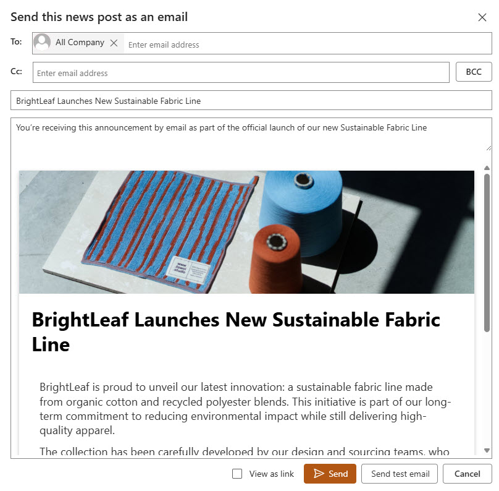The height and width of the screenshot is (491, 499).
Task: Click the preview scrollbar up arrow
Action: click(487, 168)
